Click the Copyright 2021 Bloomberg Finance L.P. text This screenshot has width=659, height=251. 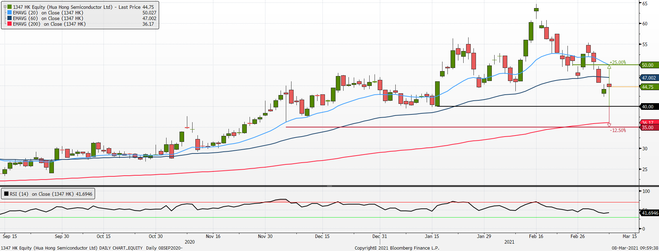point(397,248)
